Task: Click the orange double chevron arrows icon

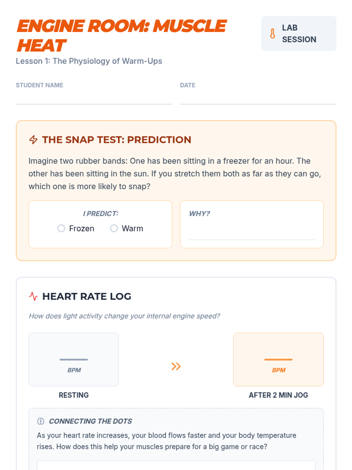Action: point(176,366)
